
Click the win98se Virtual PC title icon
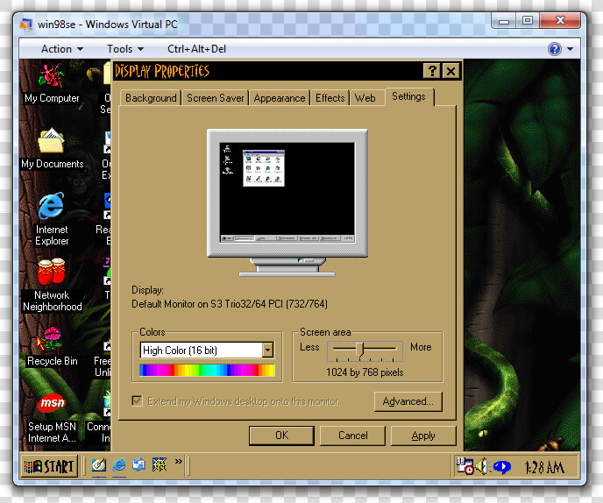pos(26,24)
